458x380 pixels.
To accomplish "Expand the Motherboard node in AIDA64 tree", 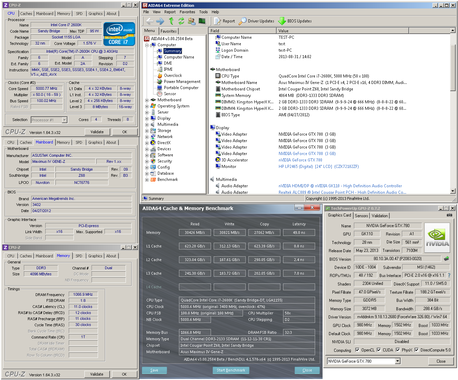I will [147, 100].
